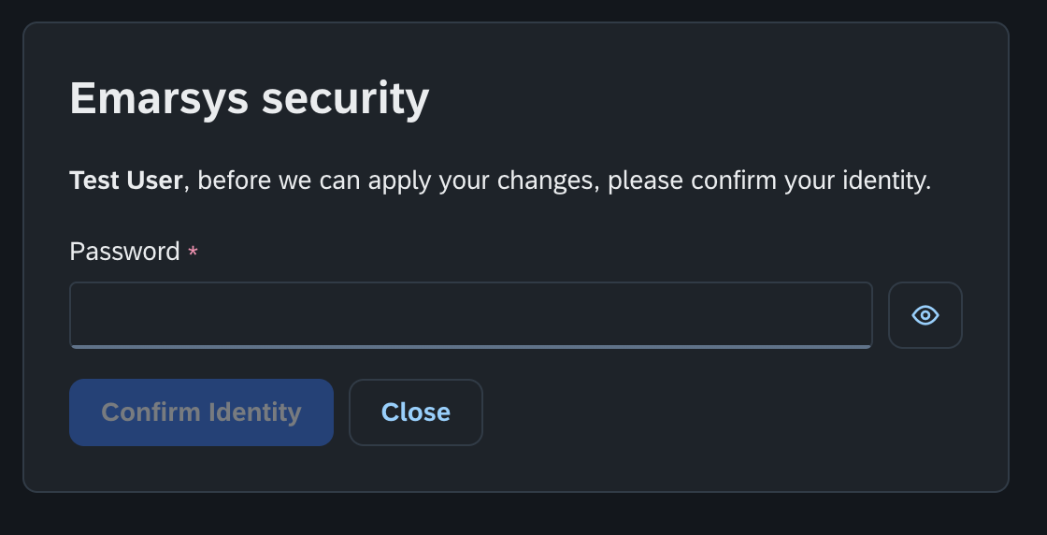Show password using the eye icon
The height and width of the screenshot is (535, 1047).
pos(925,315)
